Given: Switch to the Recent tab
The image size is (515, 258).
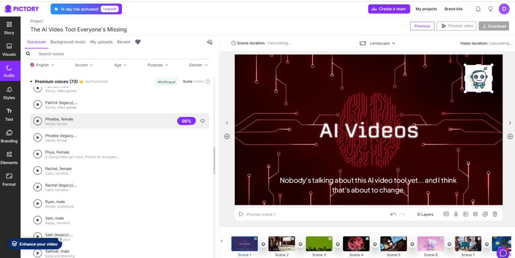Looking at the screenshot, I should point(124,42).
